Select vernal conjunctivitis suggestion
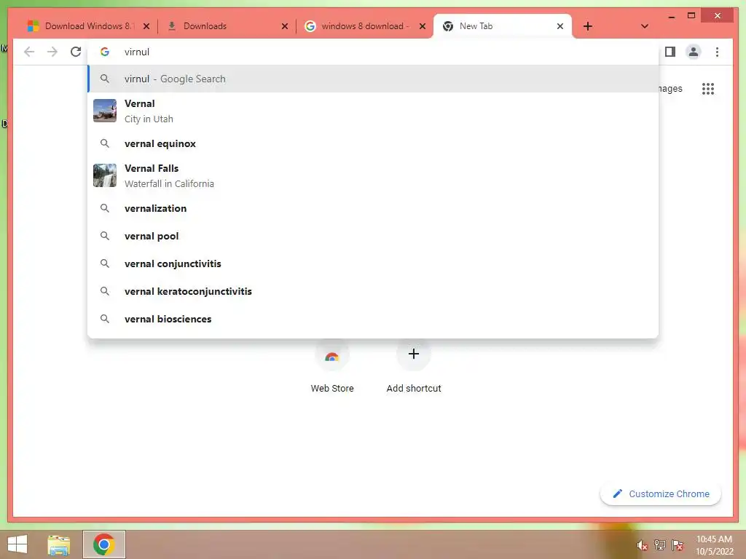The width and height of the screenshot is (746, 559). coord(373,263)
